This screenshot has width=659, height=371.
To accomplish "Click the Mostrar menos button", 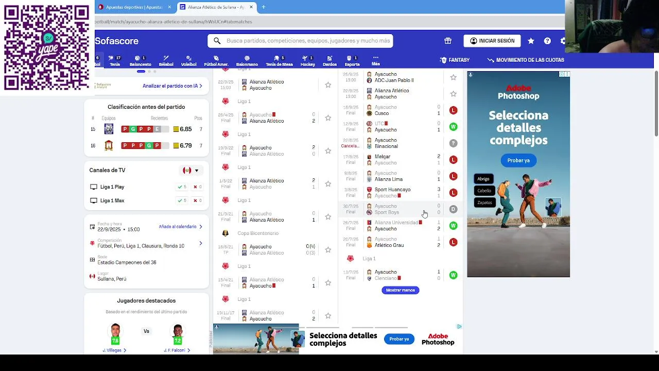I will coord(400,290).
